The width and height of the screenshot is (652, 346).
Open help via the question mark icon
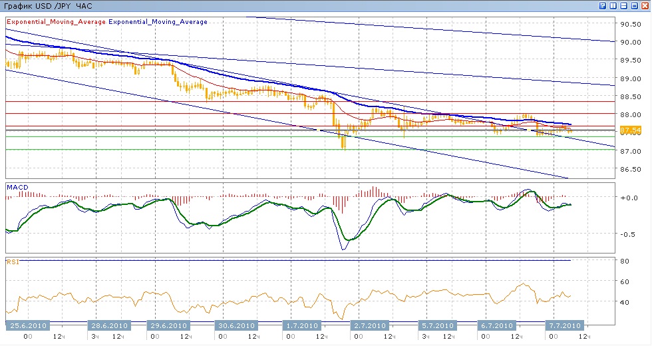click(602, 5)
